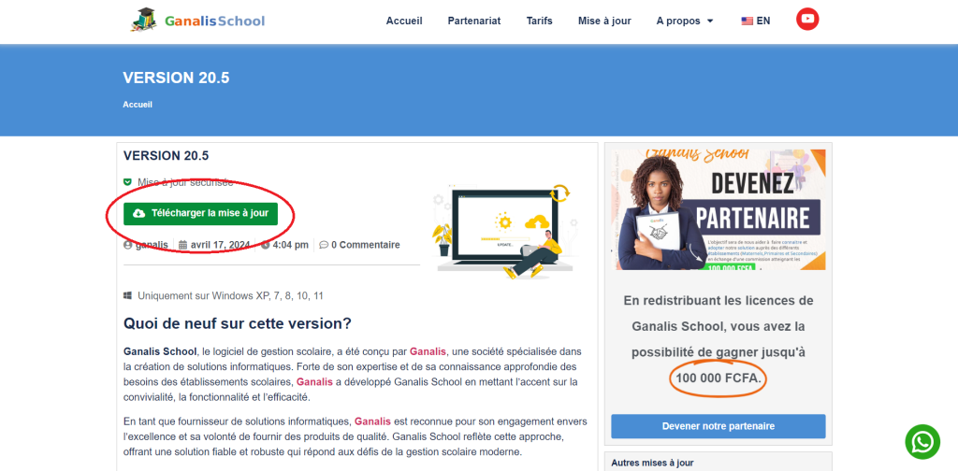Click the 4:04 pm time text
The height and width of the screenshot is (471, 958).
point(290,245)
